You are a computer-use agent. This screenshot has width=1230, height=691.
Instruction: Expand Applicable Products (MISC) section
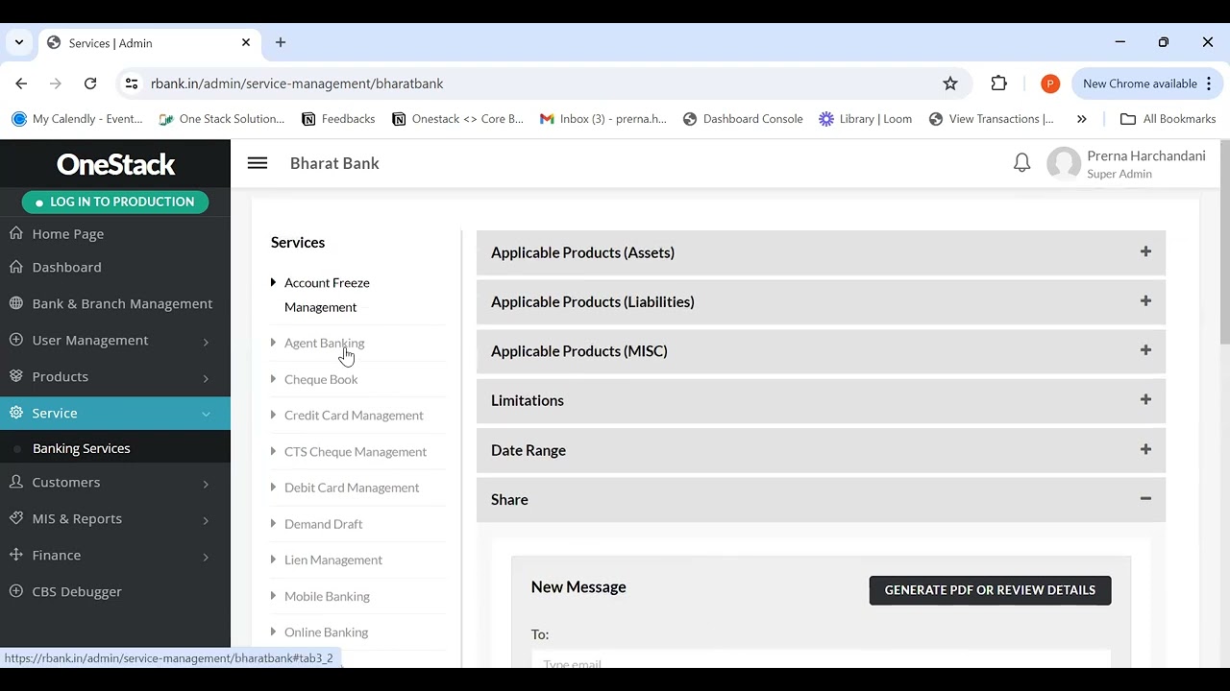tap(821, 351)
